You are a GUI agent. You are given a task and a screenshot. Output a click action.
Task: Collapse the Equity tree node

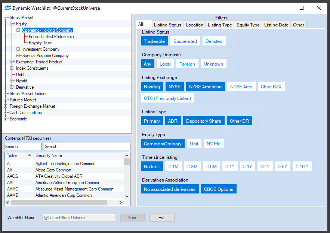click(x=12, y=24)
